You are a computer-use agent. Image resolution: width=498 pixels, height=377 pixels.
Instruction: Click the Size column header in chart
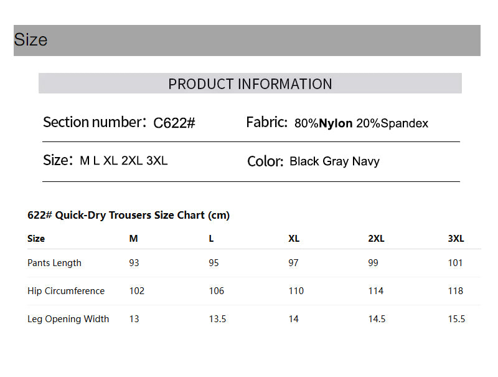tap(36, 239)
